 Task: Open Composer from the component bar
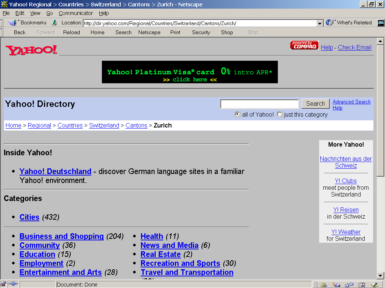374,285
